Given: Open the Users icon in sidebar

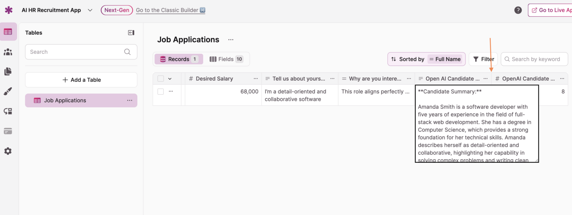Looking at the screenshot, I should [x=8, y=52].
